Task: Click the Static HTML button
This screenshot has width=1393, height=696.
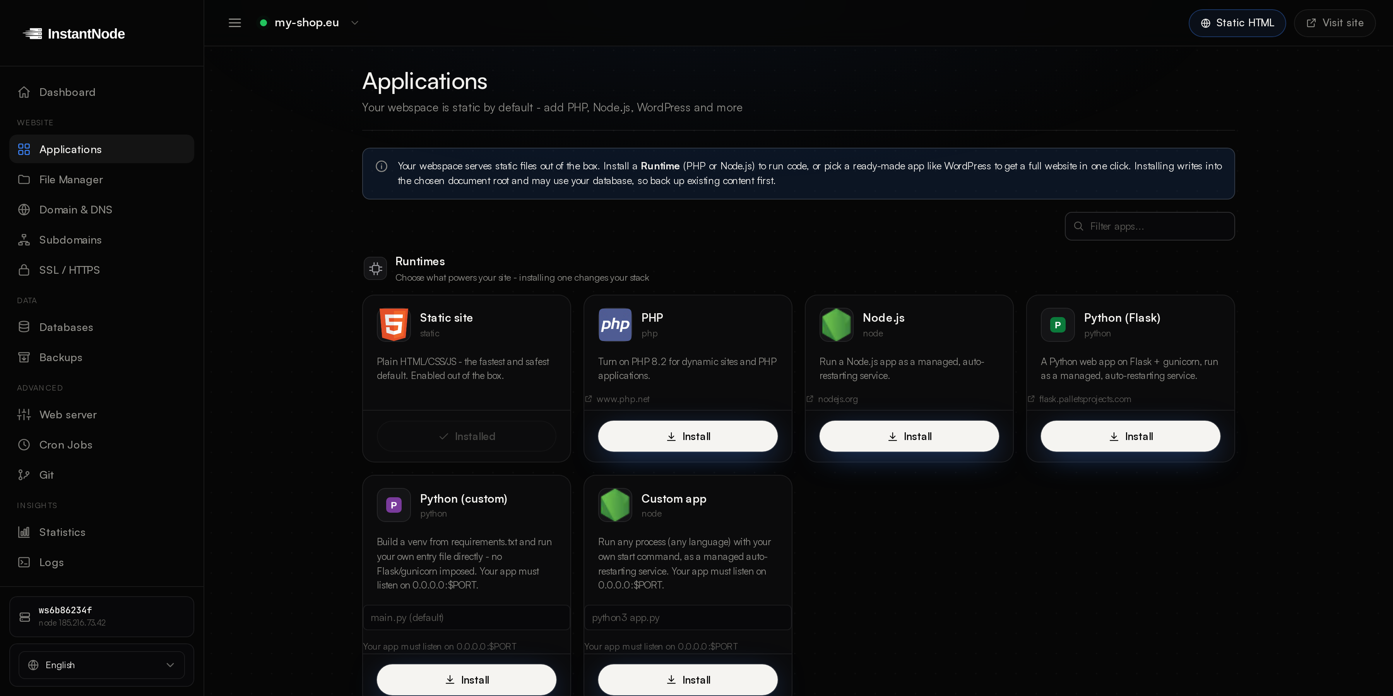Action: point(1237,23)
